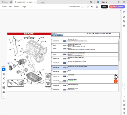Click the first wrench icon in the red bar
This screenshot has height=115, width=127.
coord(26,34)
